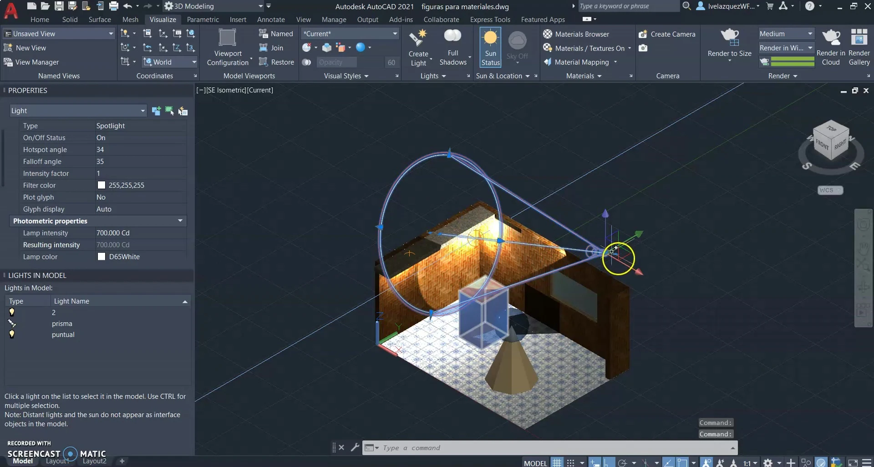
Task: Expand the Material Mapping dropdown arrow
Action: (x=615, y=62)
